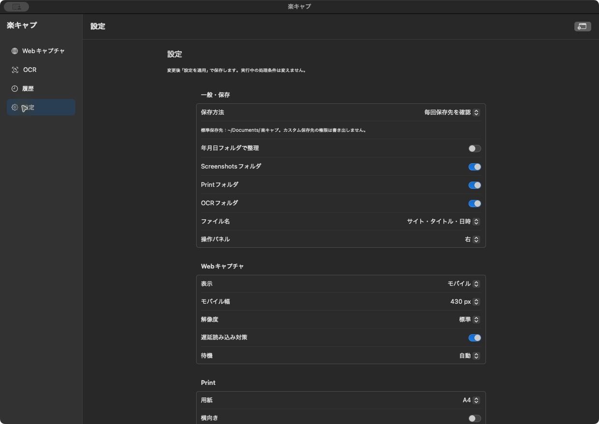Enable the 横向き switch
This screenshot has width=599, height=424.
pos(474,418)
